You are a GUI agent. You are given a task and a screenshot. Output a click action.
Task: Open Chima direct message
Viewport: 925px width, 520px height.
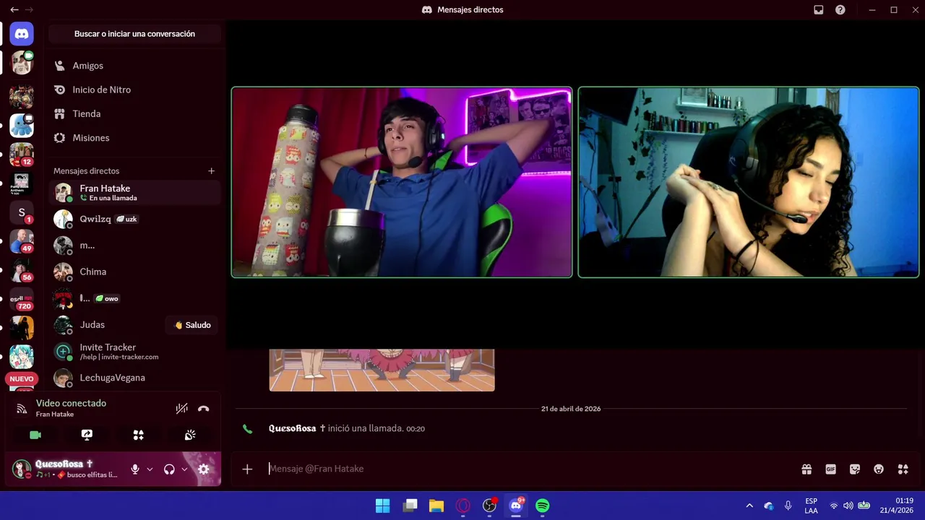[134, 272]
